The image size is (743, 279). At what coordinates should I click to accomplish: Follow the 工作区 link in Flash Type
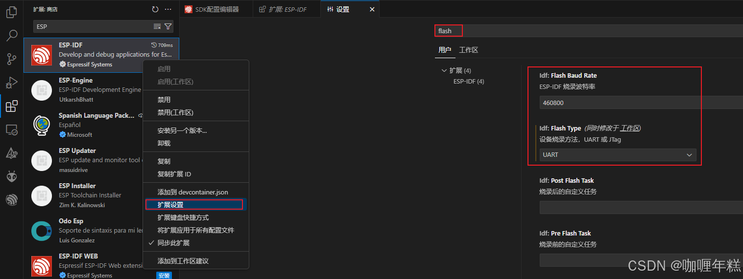[629, 129]
